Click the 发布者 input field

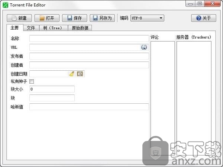point(89,56)
